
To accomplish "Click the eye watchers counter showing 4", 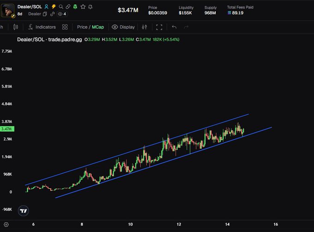I will 62,14.
